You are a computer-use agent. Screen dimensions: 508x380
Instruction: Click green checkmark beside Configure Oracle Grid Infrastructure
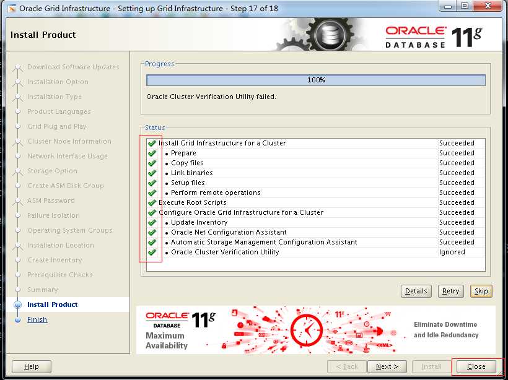[152, 212]
